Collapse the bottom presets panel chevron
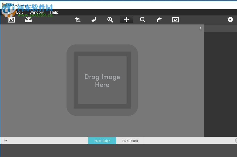 coord(6,140)
